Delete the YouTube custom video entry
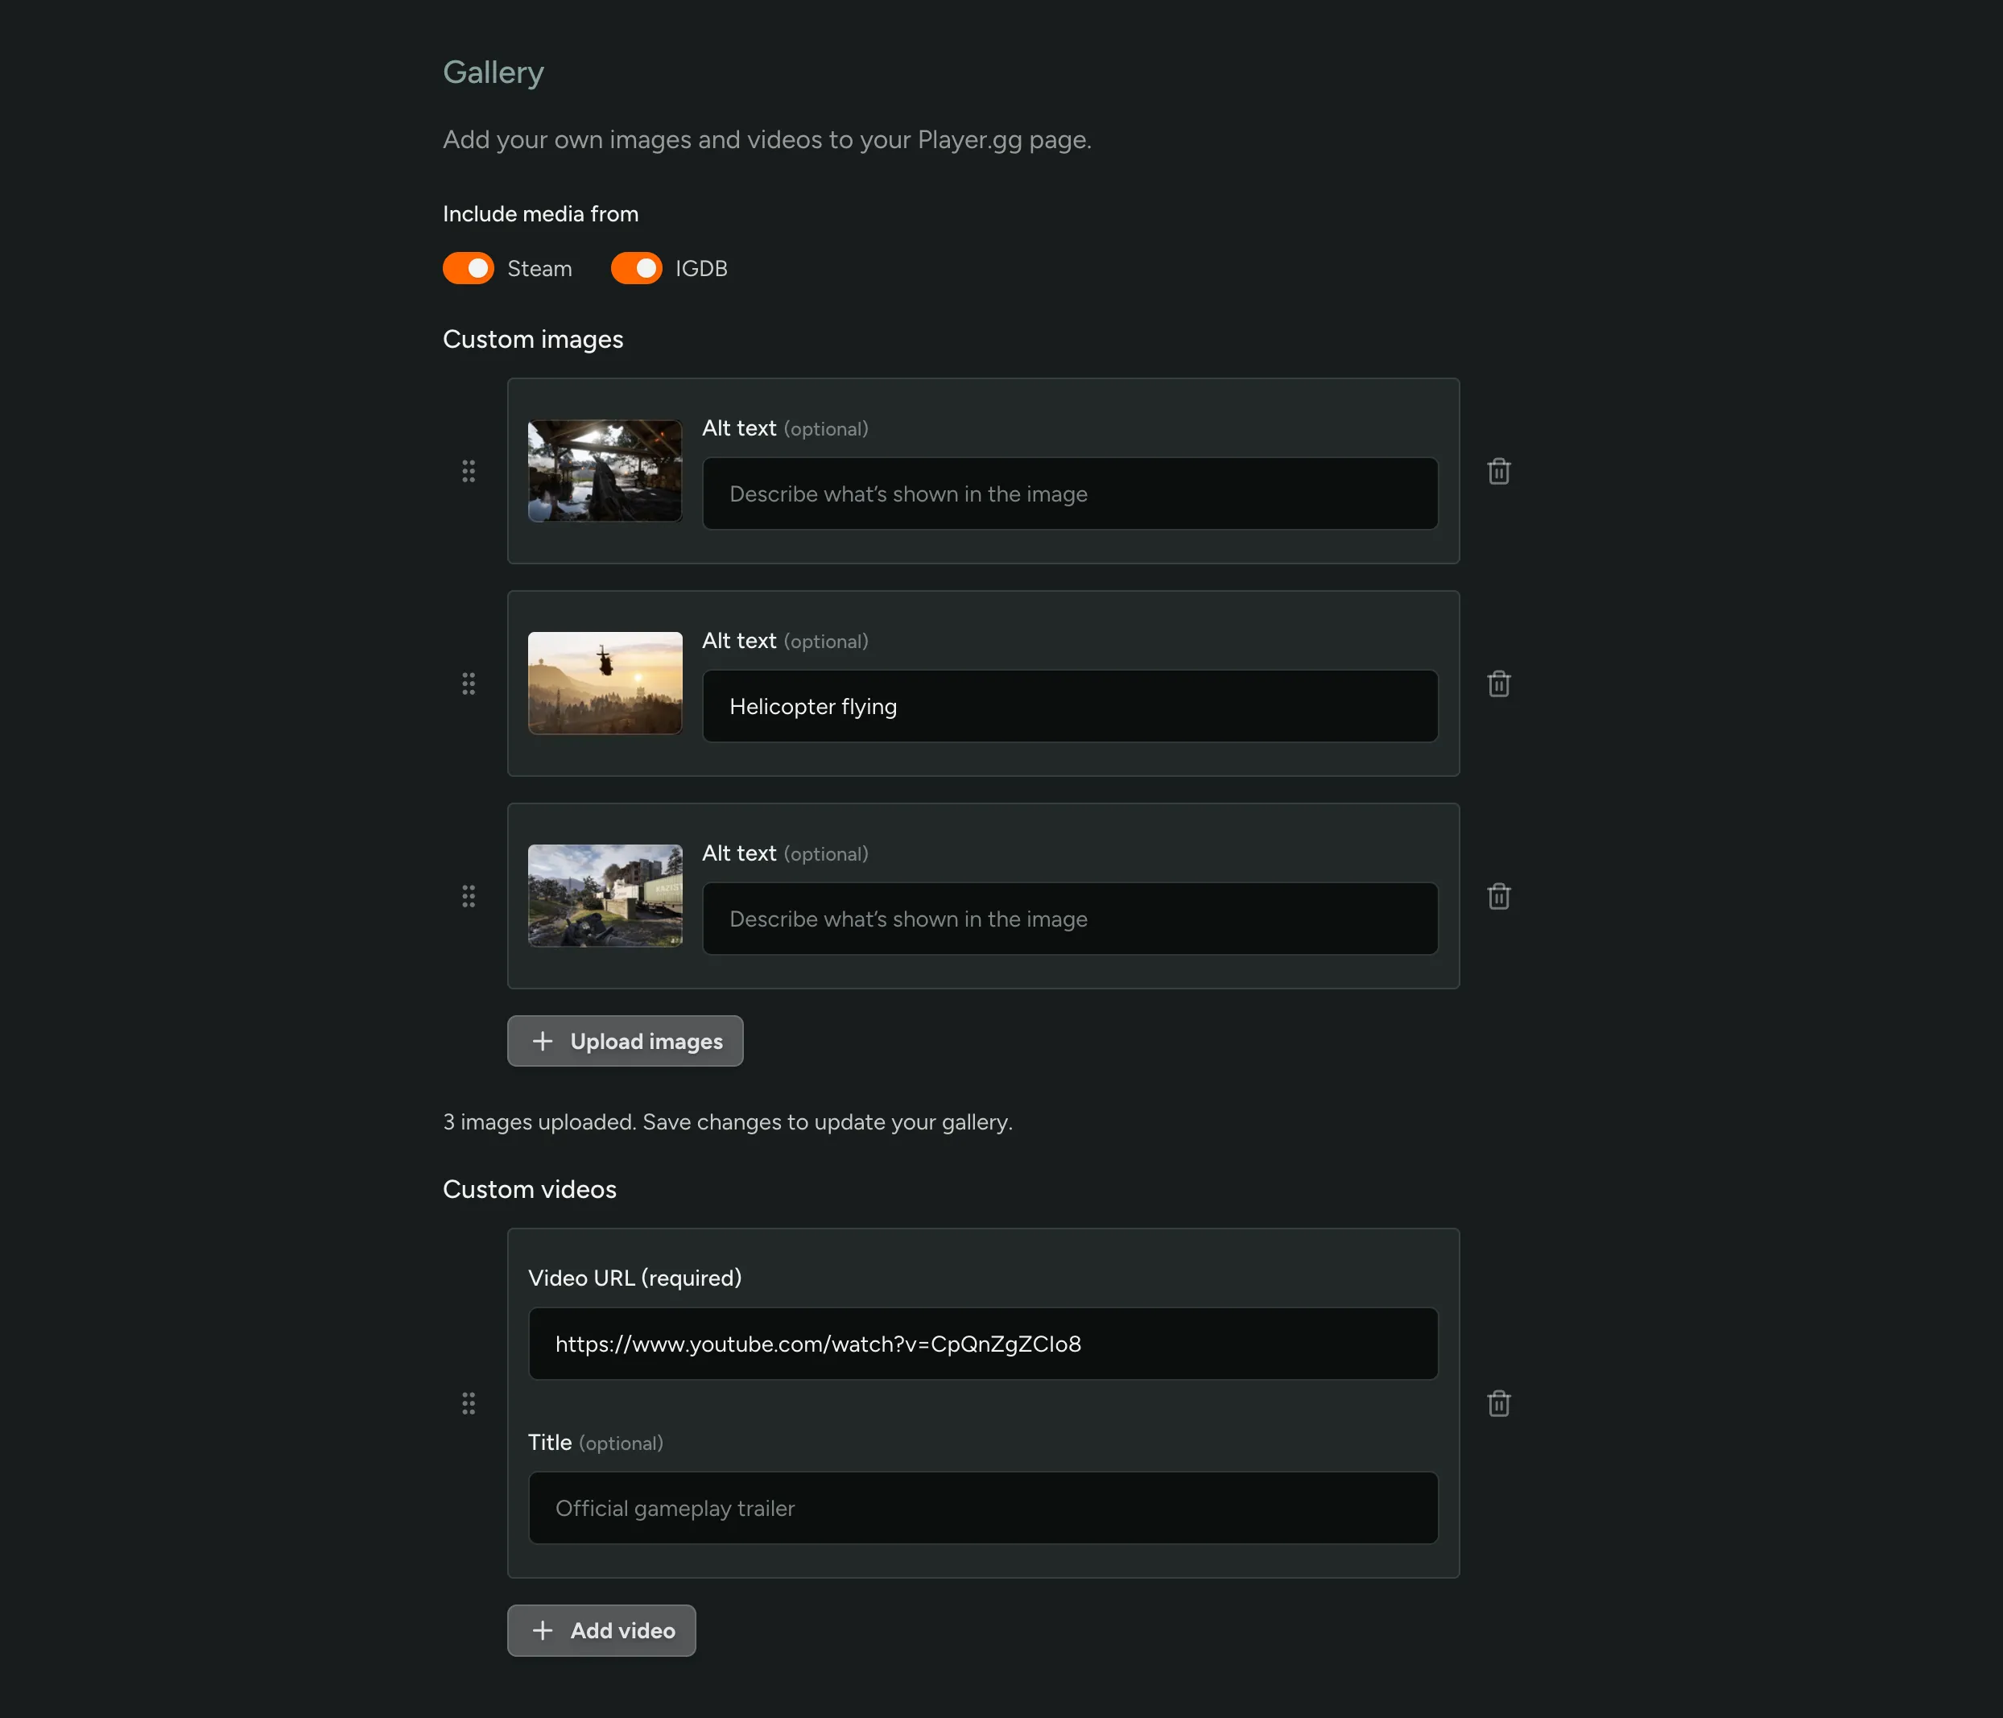This screenshot has width=2003, height=1718. (x=1498, y=1403)
